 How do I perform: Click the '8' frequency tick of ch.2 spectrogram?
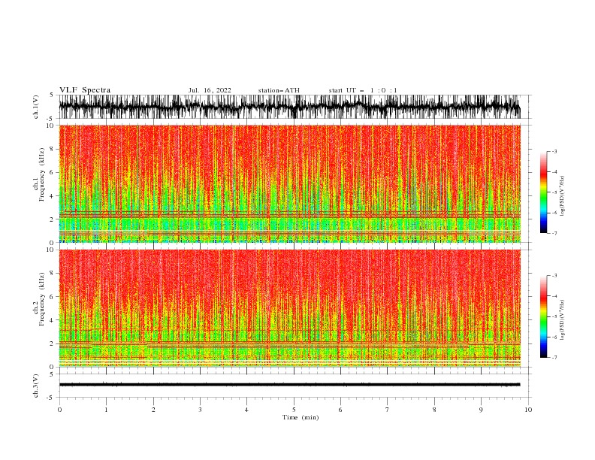point(52,273)
